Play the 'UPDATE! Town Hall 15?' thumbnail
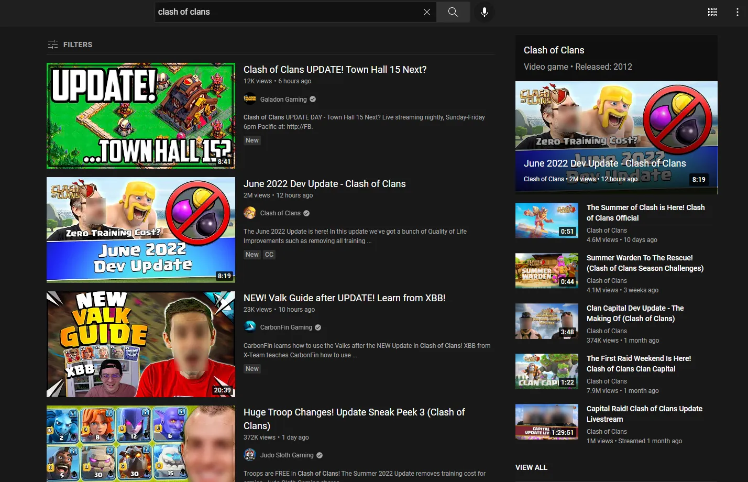Viewport: 748px width, 482px height. point(141,116)
